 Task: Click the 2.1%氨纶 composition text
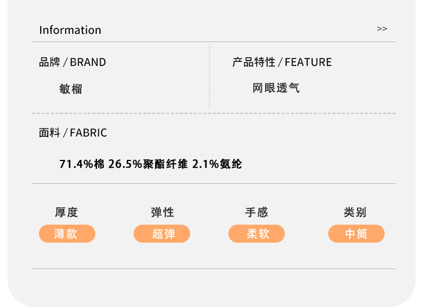(217, 164)
